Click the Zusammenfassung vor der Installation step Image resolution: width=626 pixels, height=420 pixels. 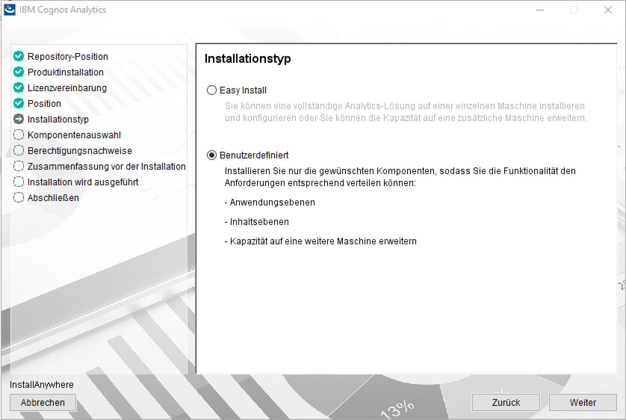point(106,166)
